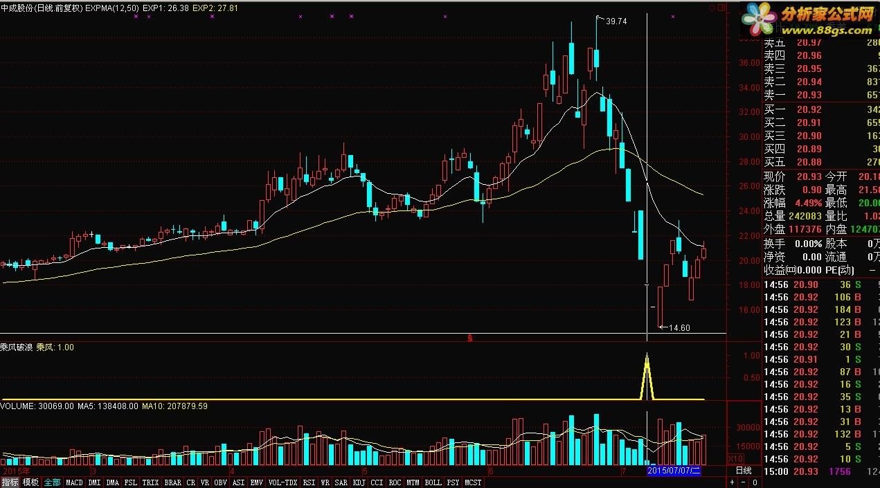Select the BRAR indicator
The height and width of the screenshot is (488, 880).
tap(173, 482)
